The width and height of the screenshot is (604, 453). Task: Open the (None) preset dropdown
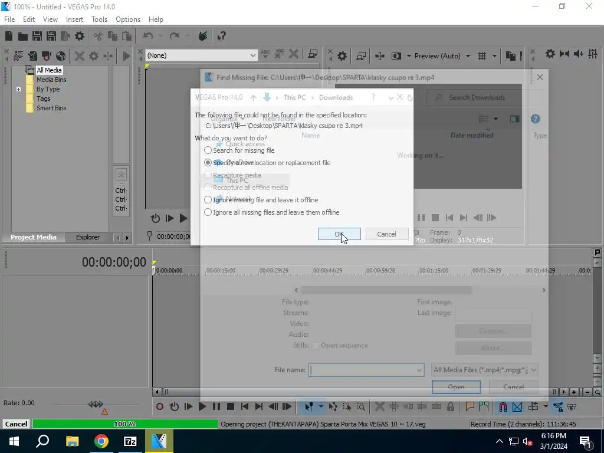coord(252,55)
